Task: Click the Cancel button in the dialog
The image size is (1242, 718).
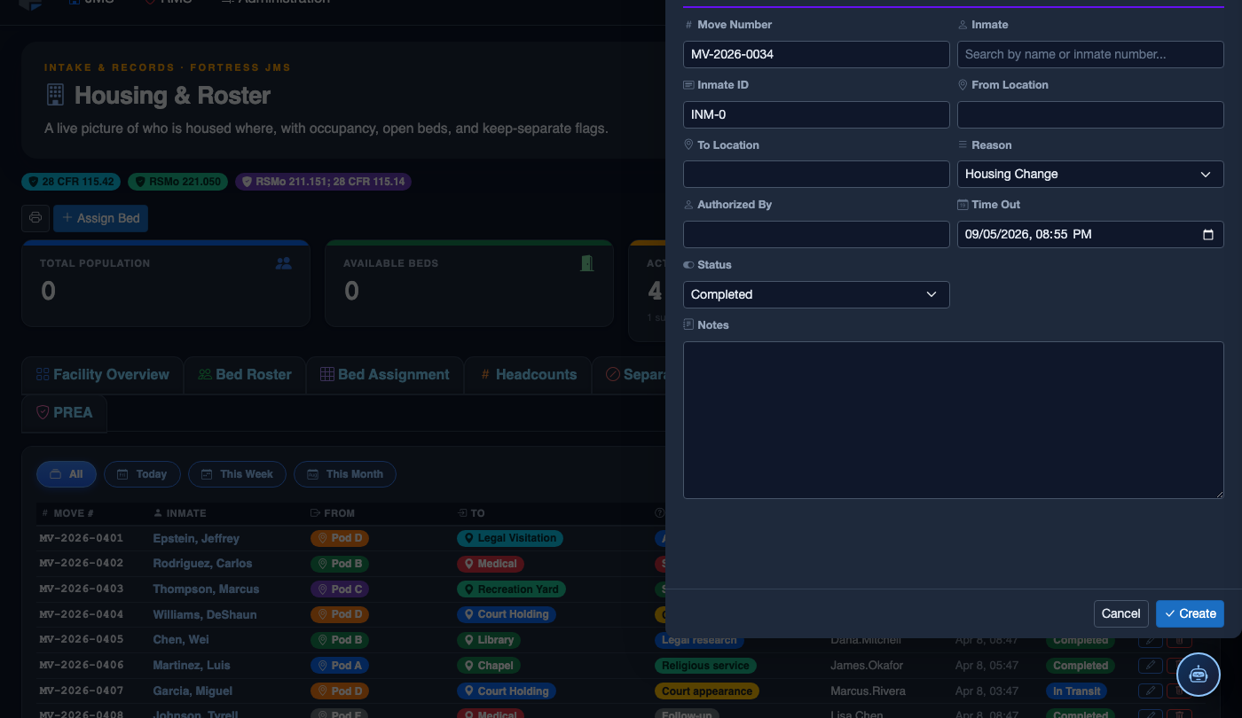Action: (1120, 613)
